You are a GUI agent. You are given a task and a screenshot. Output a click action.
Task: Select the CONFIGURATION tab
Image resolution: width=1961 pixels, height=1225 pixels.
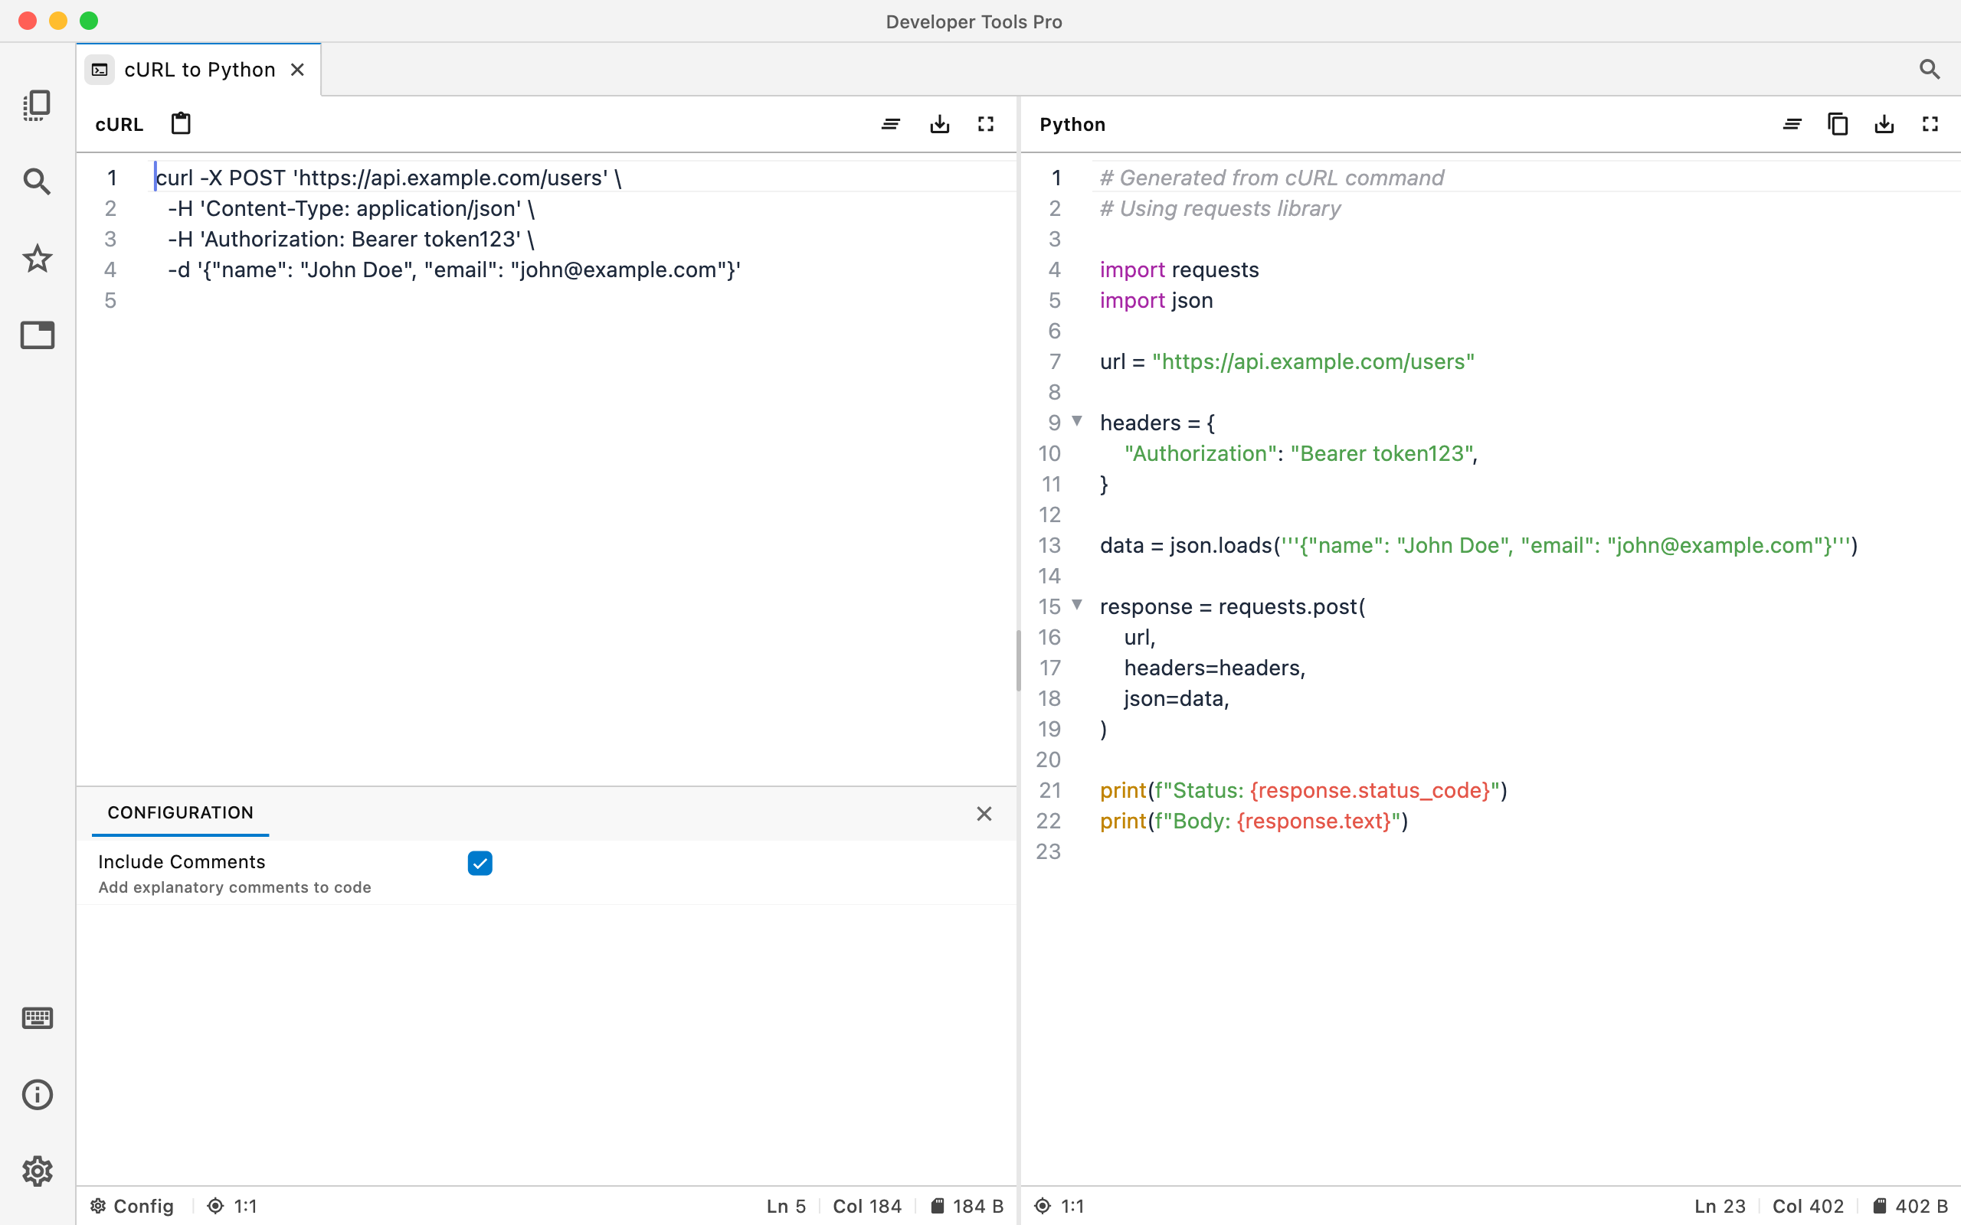[180, 812]
